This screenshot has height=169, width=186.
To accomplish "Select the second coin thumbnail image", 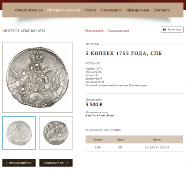I will pos(56,133).
